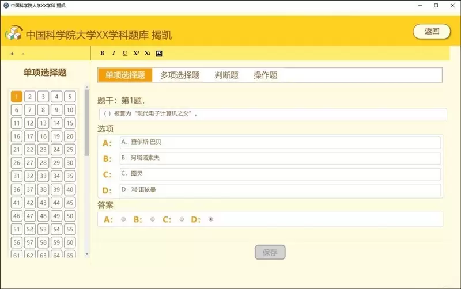The height and width of the screenshot is (289, 461).
Task: Click option A text field 查尔斯·巴贝
Action: 280,142
